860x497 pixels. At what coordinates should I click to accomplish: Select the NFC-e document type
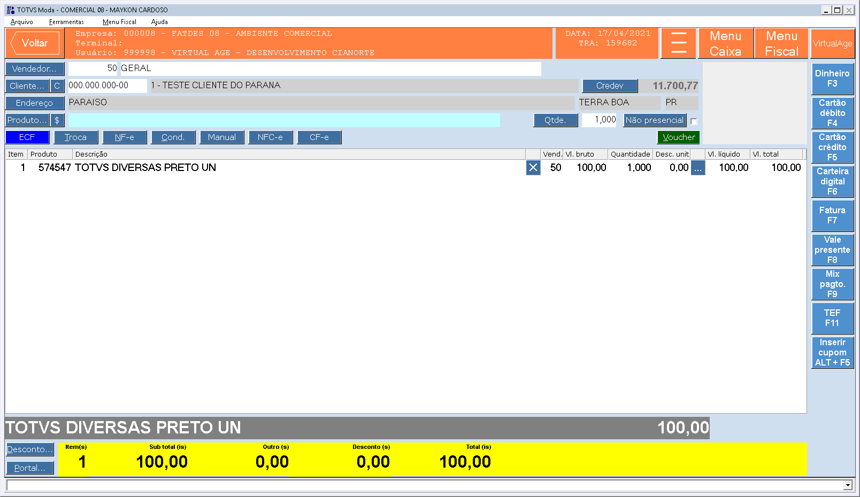point(271,137)
